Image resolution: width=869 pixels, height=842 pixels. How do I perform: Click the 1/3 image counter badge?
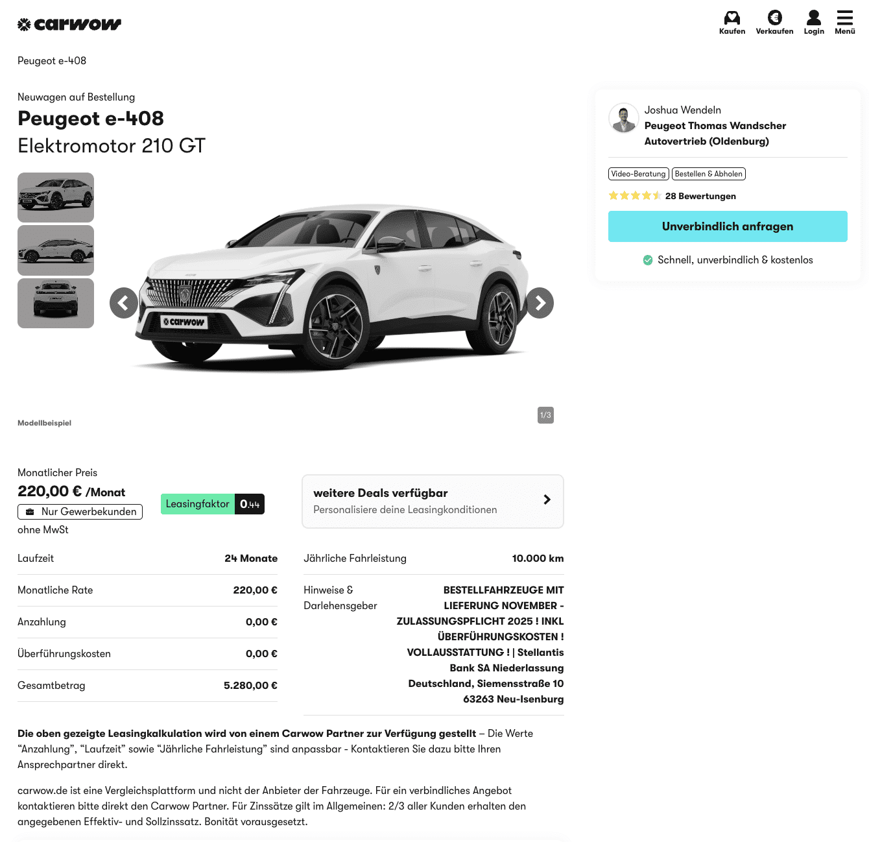545,415
